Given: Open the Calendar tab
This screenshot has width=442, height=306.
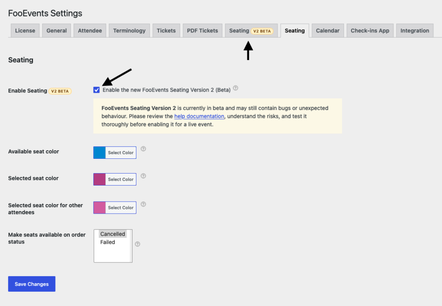Looking at the screenshot, I should [328, 31].
